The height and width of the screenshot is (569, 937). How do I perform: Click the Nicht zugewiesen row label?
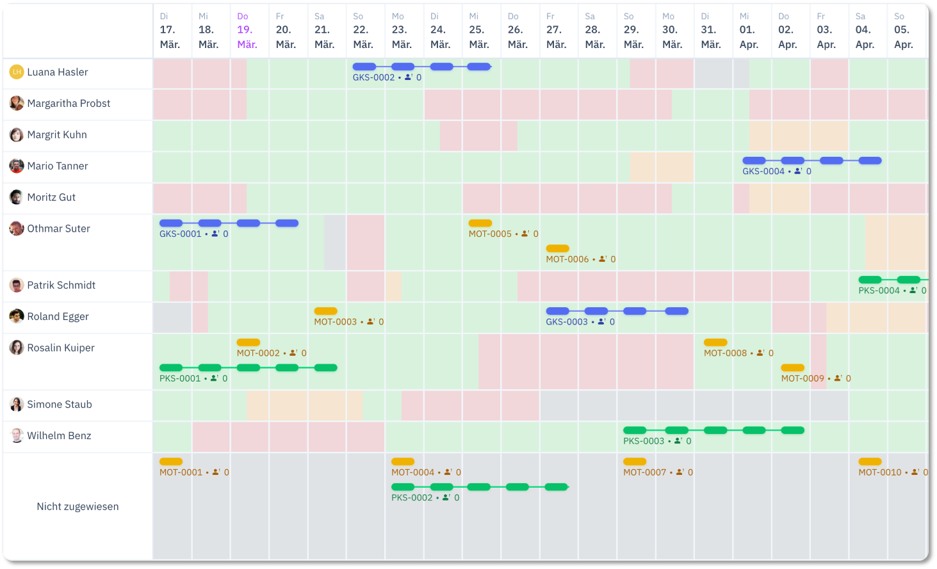point(77,507)
